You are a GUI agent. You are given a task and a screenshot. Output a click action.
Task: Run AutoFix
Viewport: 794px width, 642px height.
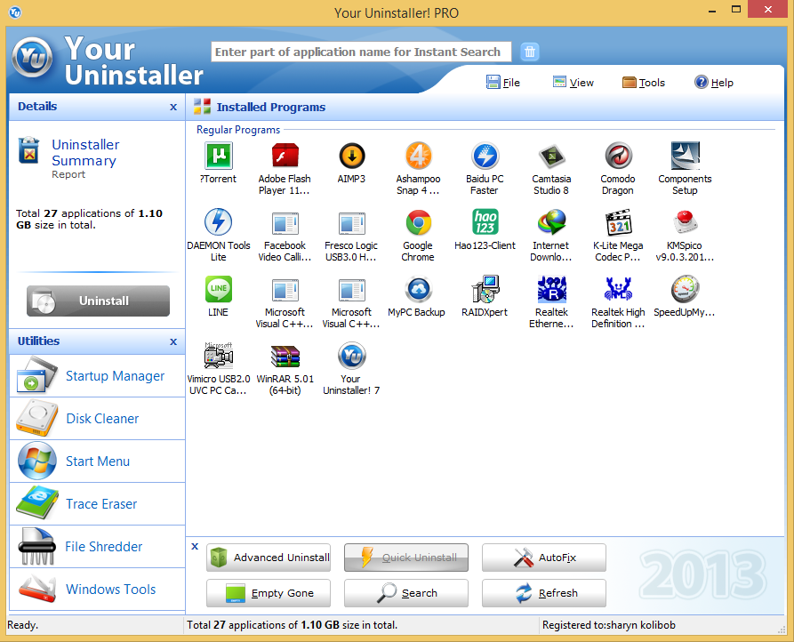point(544,558)
